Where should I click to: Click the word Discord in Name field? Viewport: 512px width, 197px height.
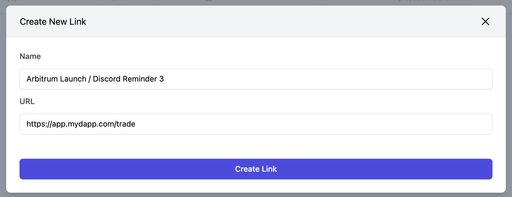click(x=107, y=79)
